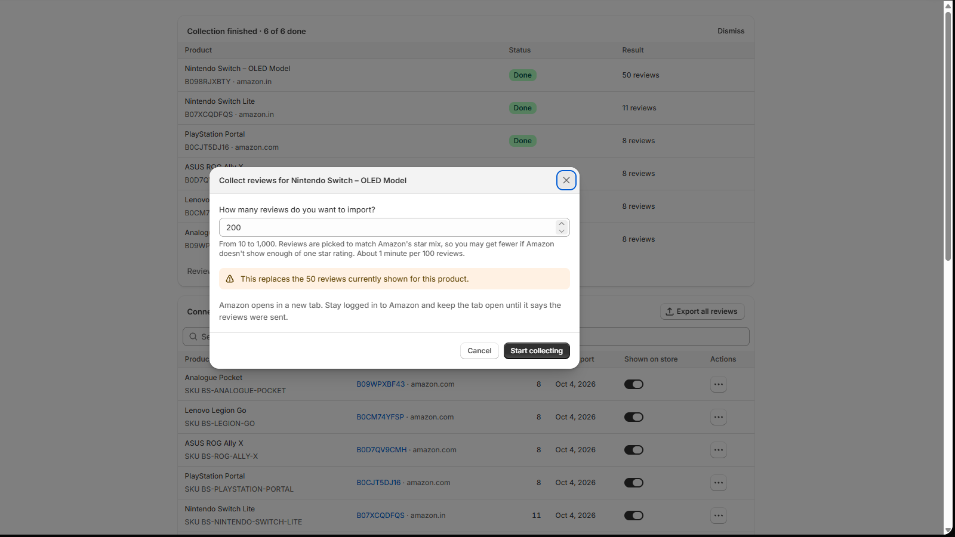Open actions menu for ASUS ROG Ally X

(x=719, y=450)
